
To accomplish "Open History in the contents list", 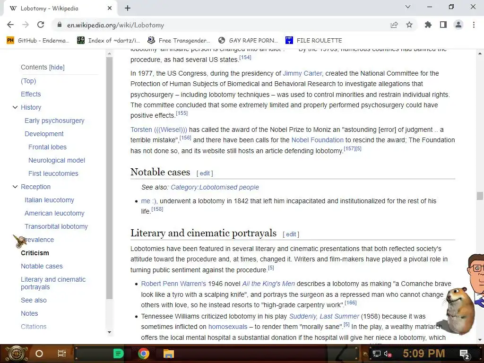I will tap(31, 107).
